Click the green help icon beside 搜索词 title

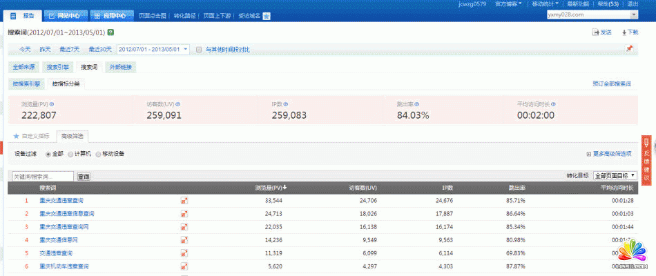pos(111,32)
